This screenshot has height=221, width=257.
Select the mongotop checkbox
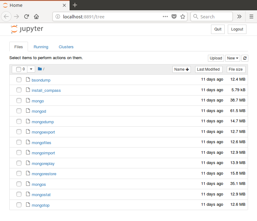pos(19,205)
